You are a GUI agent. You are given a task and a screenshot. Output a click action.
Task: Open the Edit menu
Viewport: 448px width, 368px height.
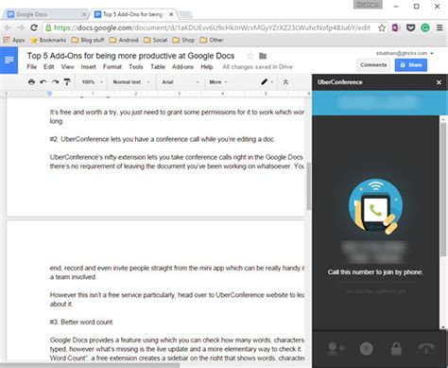point(49,67)
